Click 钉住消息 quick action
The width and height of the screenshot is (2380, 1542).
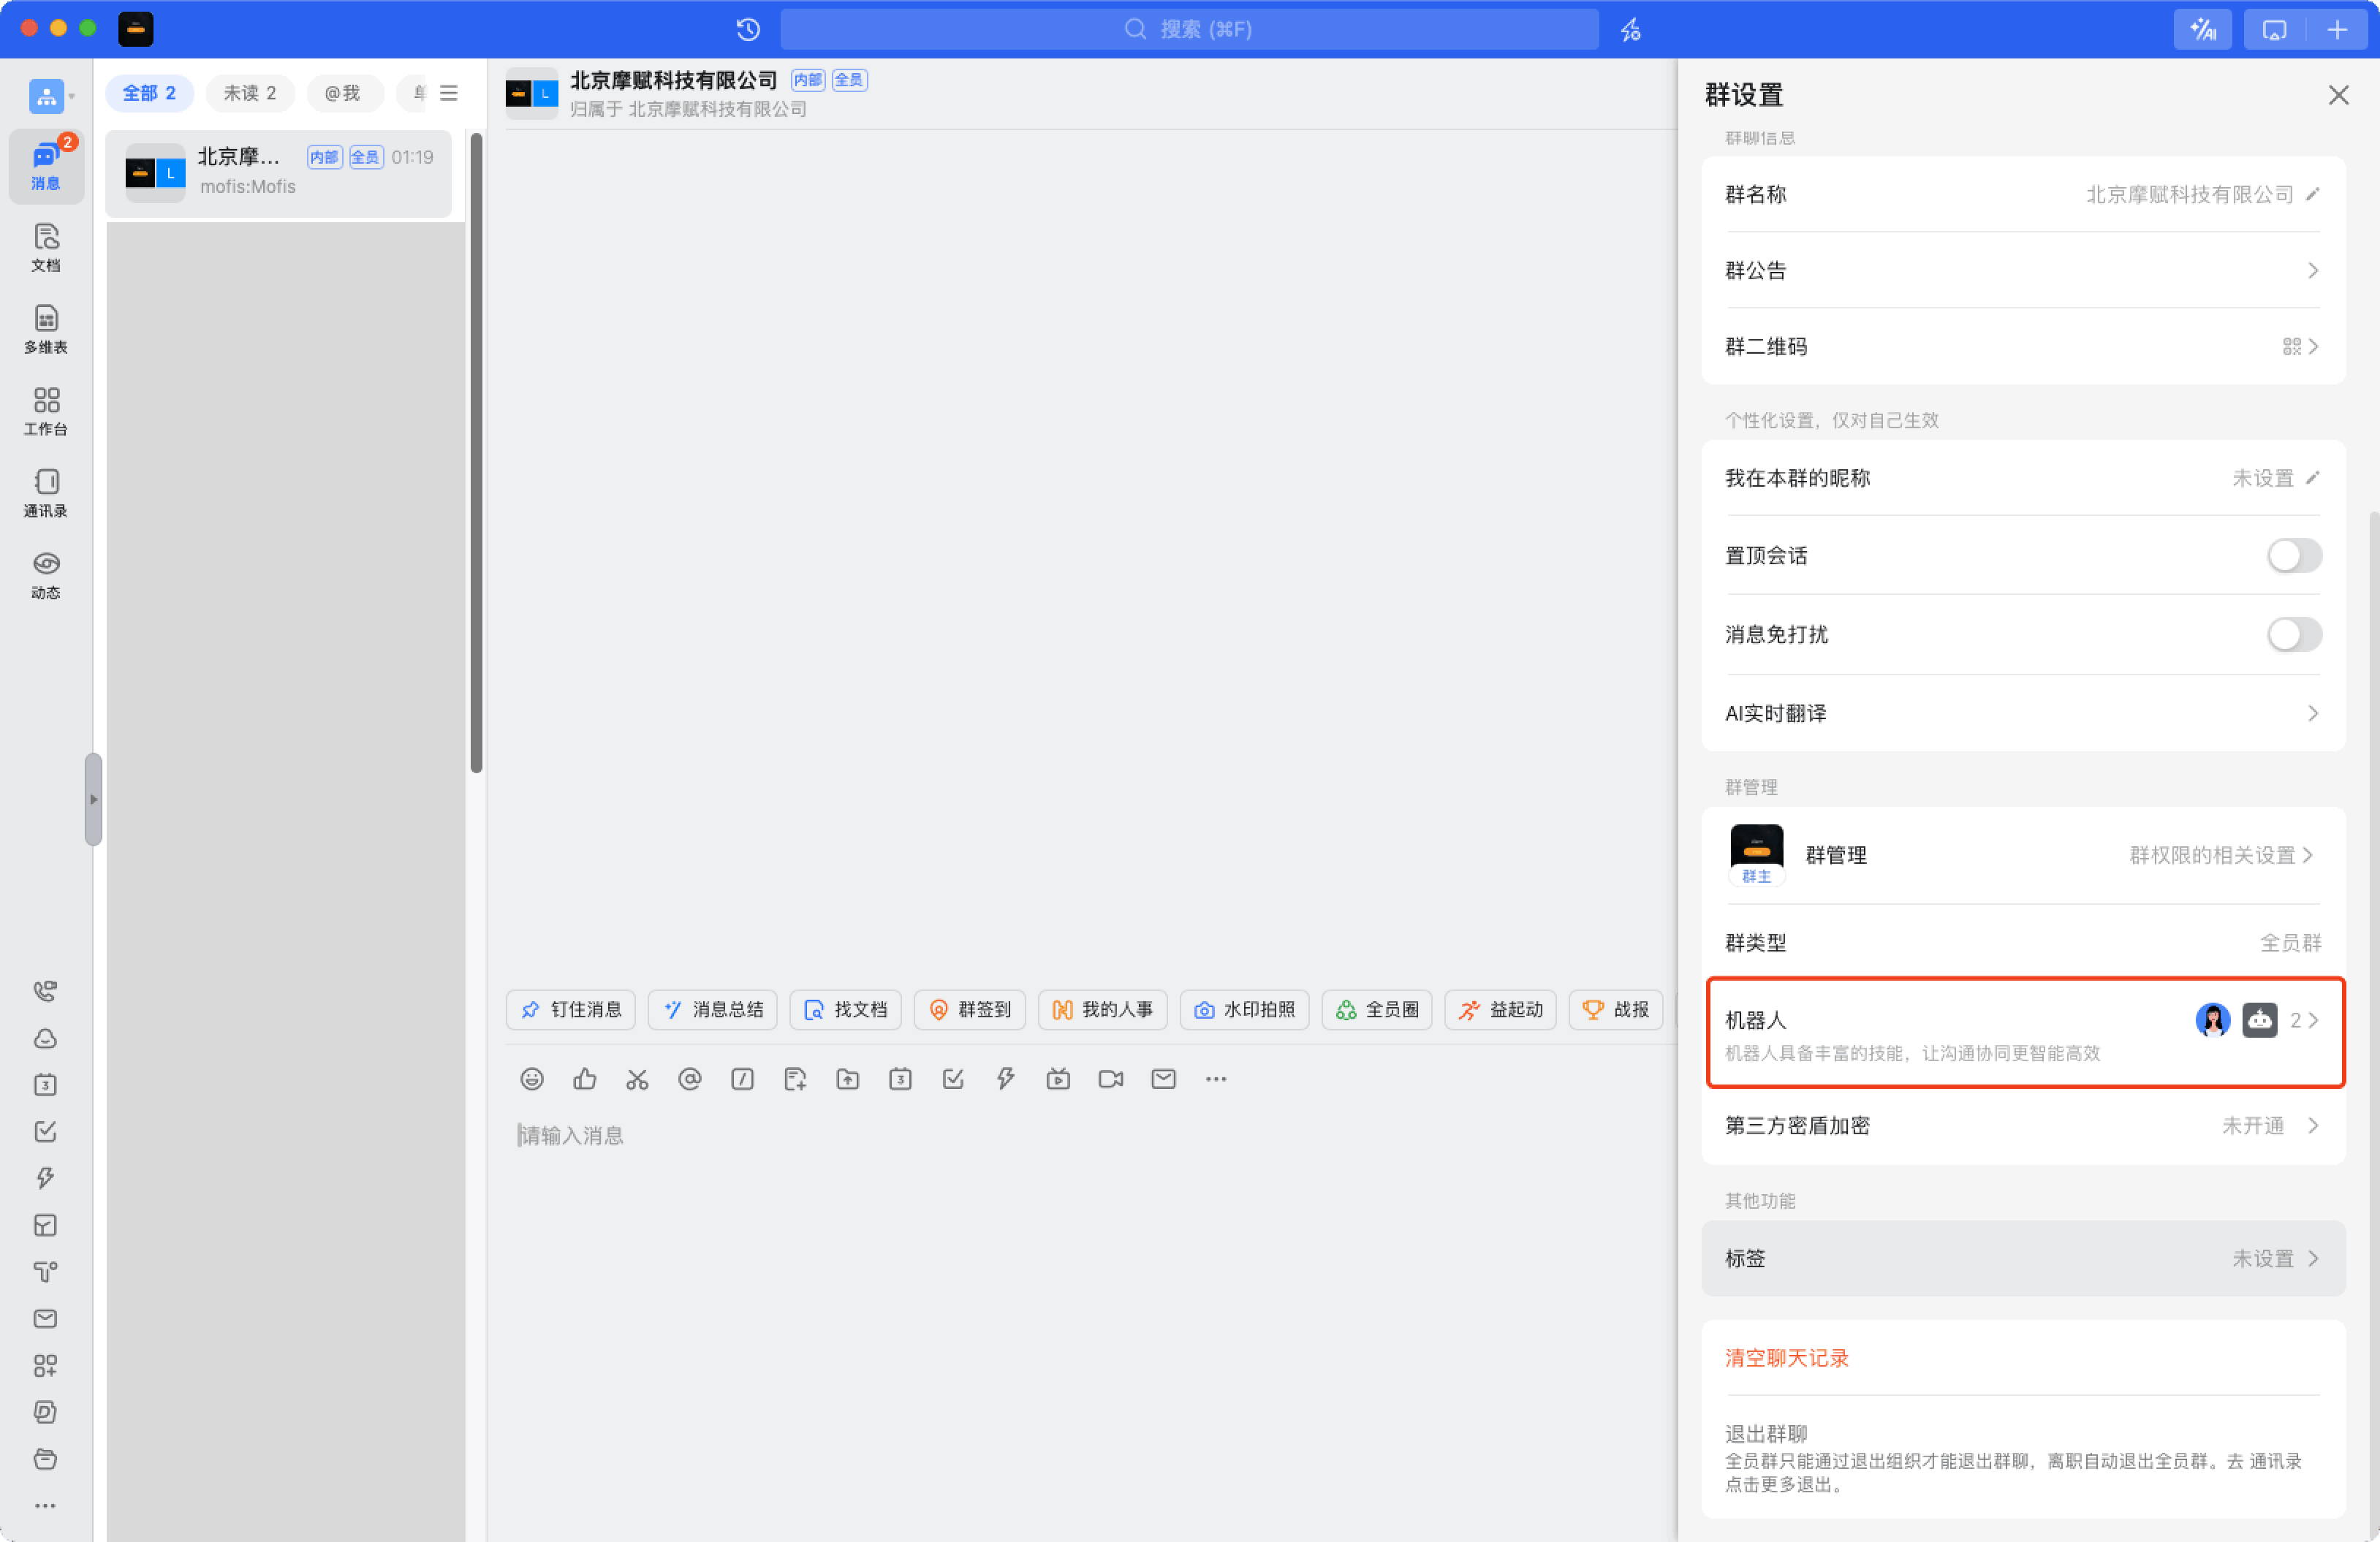click(571, 1010)
